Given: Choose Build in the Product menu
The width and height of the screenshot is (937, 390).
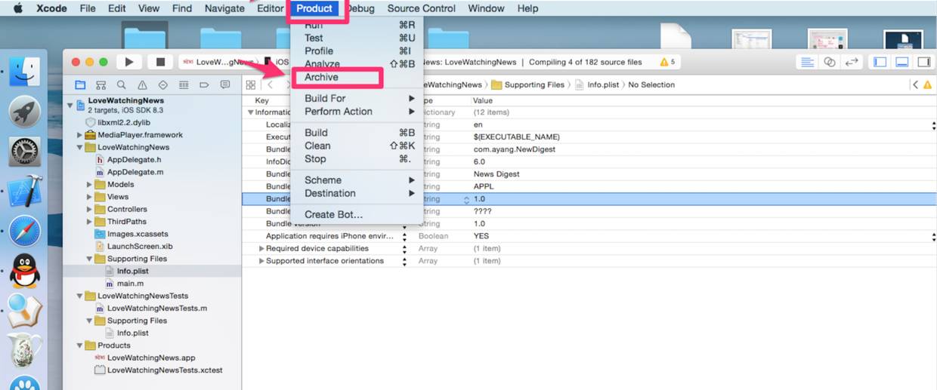Looking at the screenshot, I should coord(316,133).
